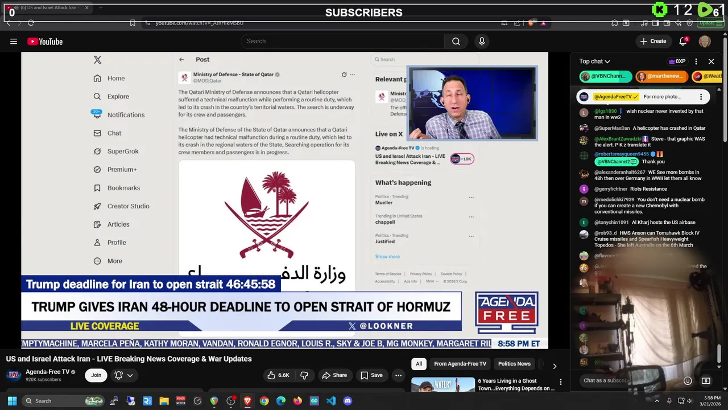Open Visual Studio Code from taskbar

tap(331, 401)
